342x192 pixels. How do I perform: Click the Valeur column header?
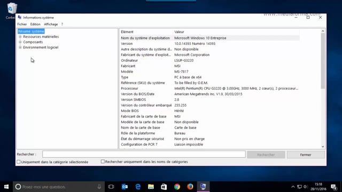point(236,32)
